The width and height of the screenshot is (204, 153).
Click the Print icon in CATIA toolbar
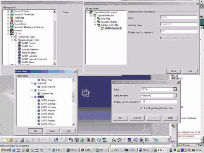22,140
